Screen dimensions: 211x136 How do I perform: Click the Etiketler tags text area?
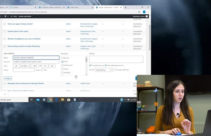click(x=116, y=59)
